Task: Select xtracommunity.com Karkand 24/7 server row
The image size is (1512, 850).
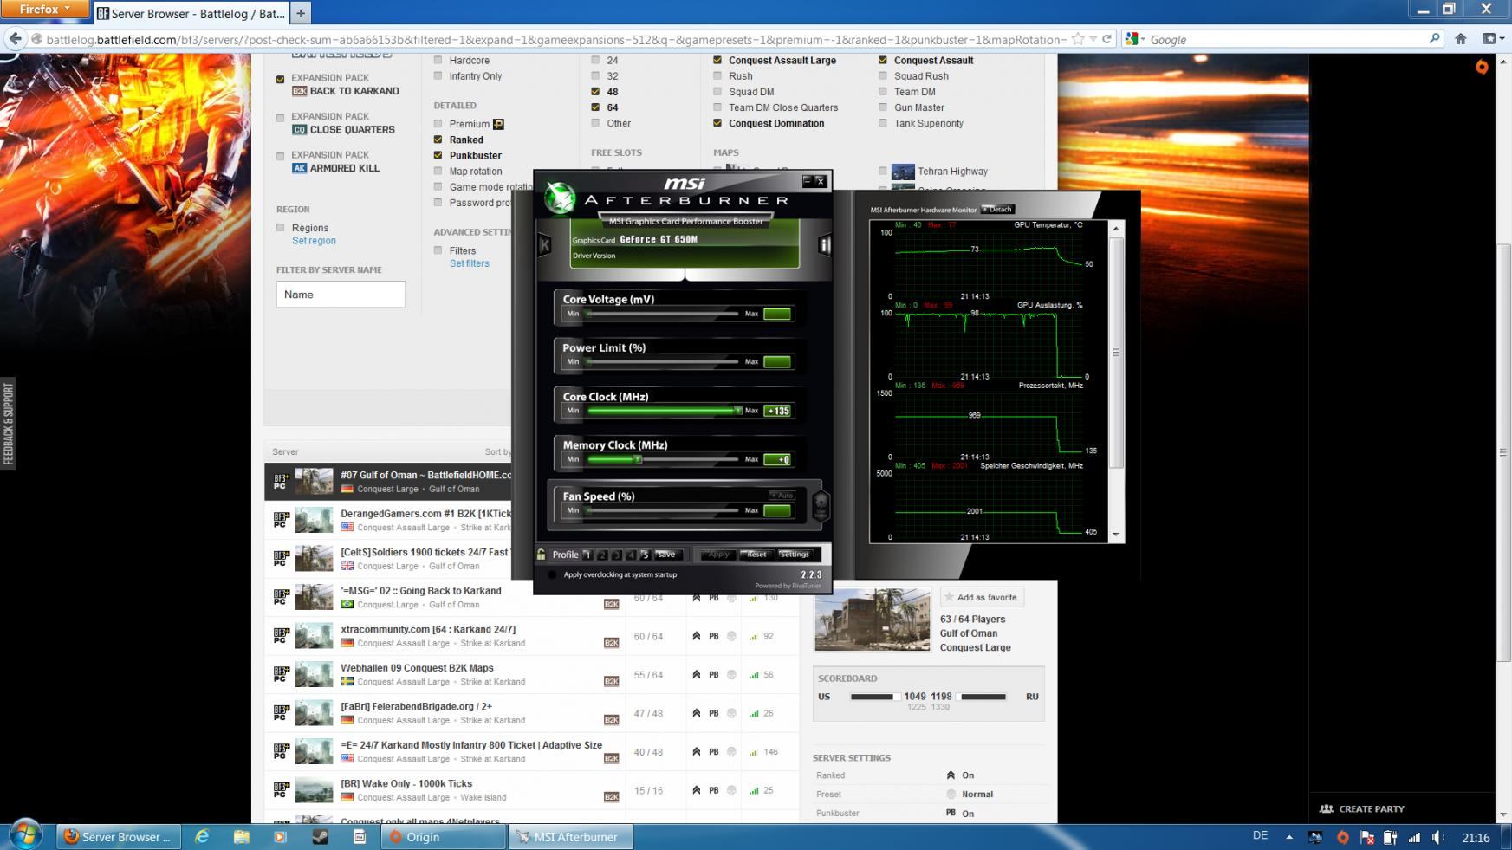Action: 531,636
